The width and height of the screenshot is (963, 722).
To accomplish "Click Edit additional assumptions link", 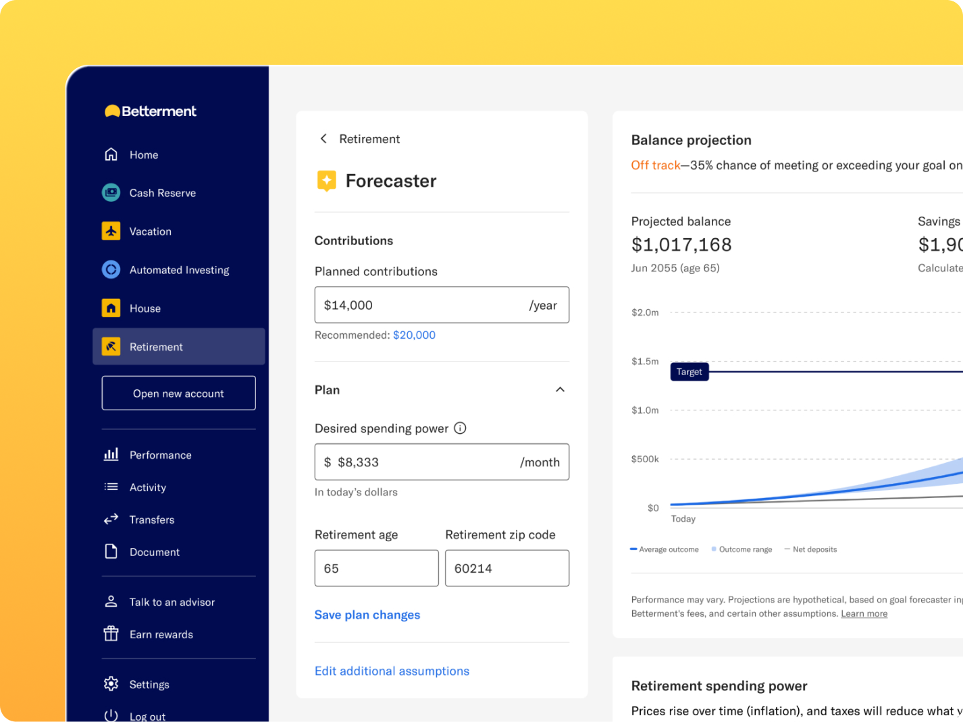I will pos(392,671).
